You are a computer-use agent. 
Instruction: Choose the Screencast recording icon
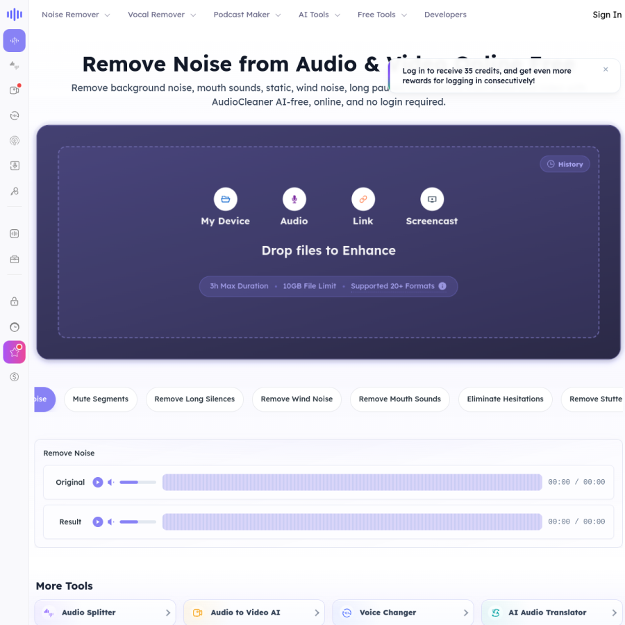click(432, 199)
